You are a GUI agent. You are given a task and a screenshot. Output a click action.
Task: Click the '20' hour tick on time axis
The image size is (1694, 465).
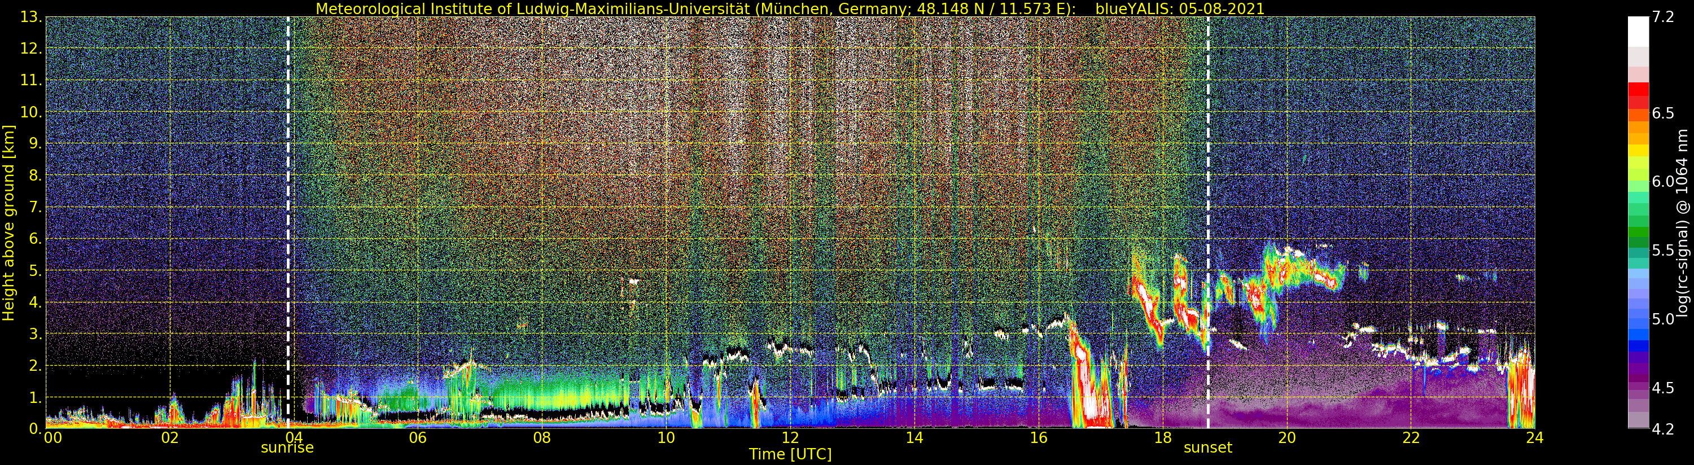point(1286,438)
